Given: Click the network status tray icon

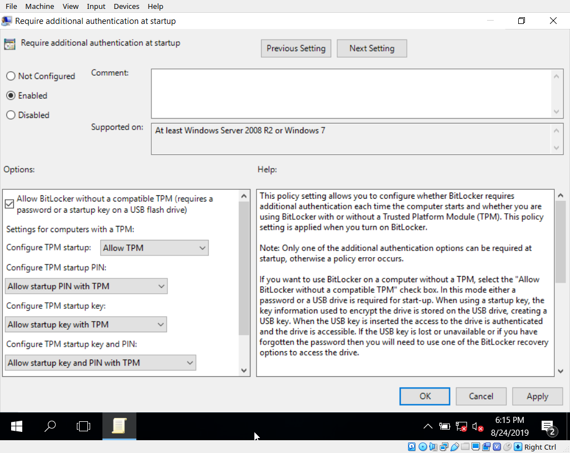Looking at the screenshot, I should click(x=461, y=427).
